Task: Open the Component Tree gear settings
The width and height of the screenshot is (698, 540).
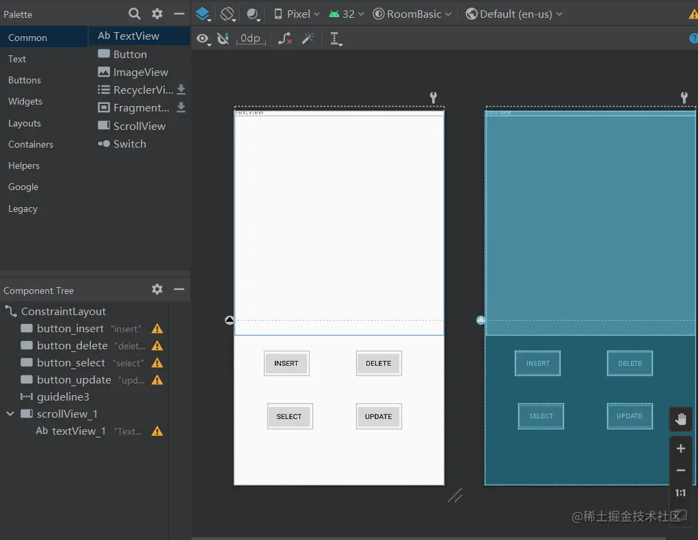Action: pos(157,289)
